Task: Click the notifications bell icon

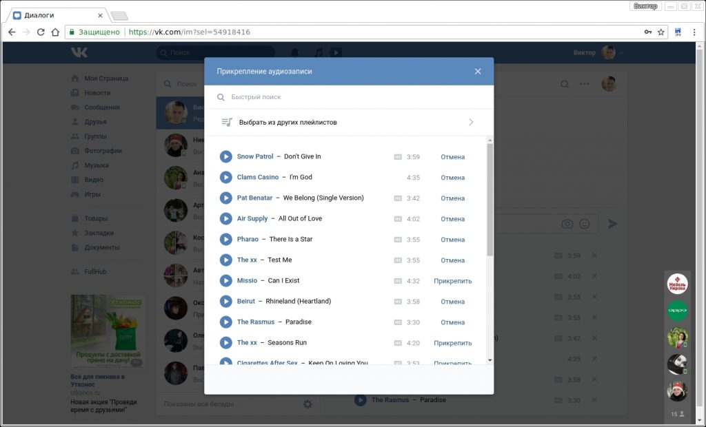Action: tap(295, 52)
